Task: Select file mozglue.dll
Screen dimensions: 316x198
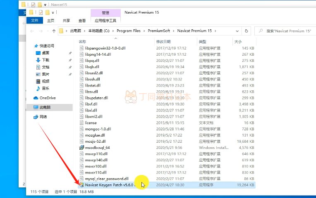Action: click(x=95, y=135)
